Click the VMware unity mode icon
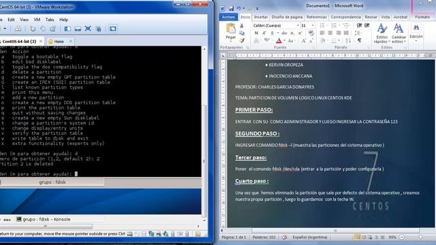Screen dimensions: 436x245 (98, 29)
